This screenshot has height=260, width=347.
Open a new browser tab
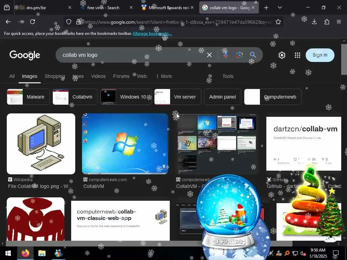pyautogui.click(x=266, y=8)
